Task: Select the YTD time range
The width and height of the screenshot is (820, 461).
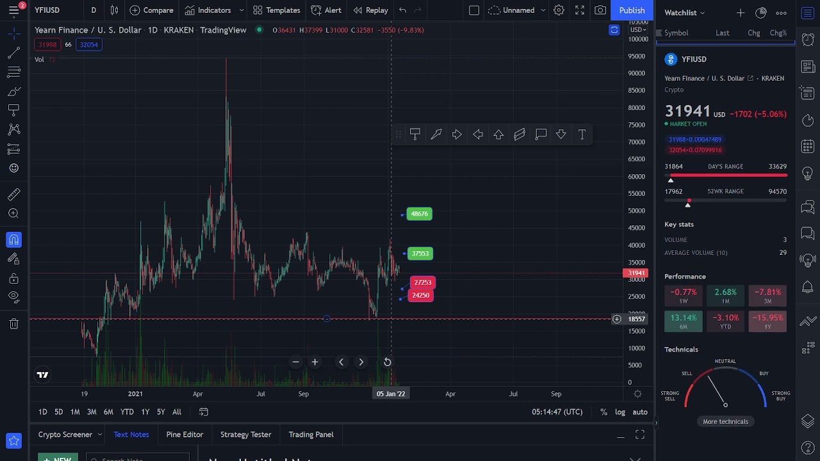Action: coord(127,412)
